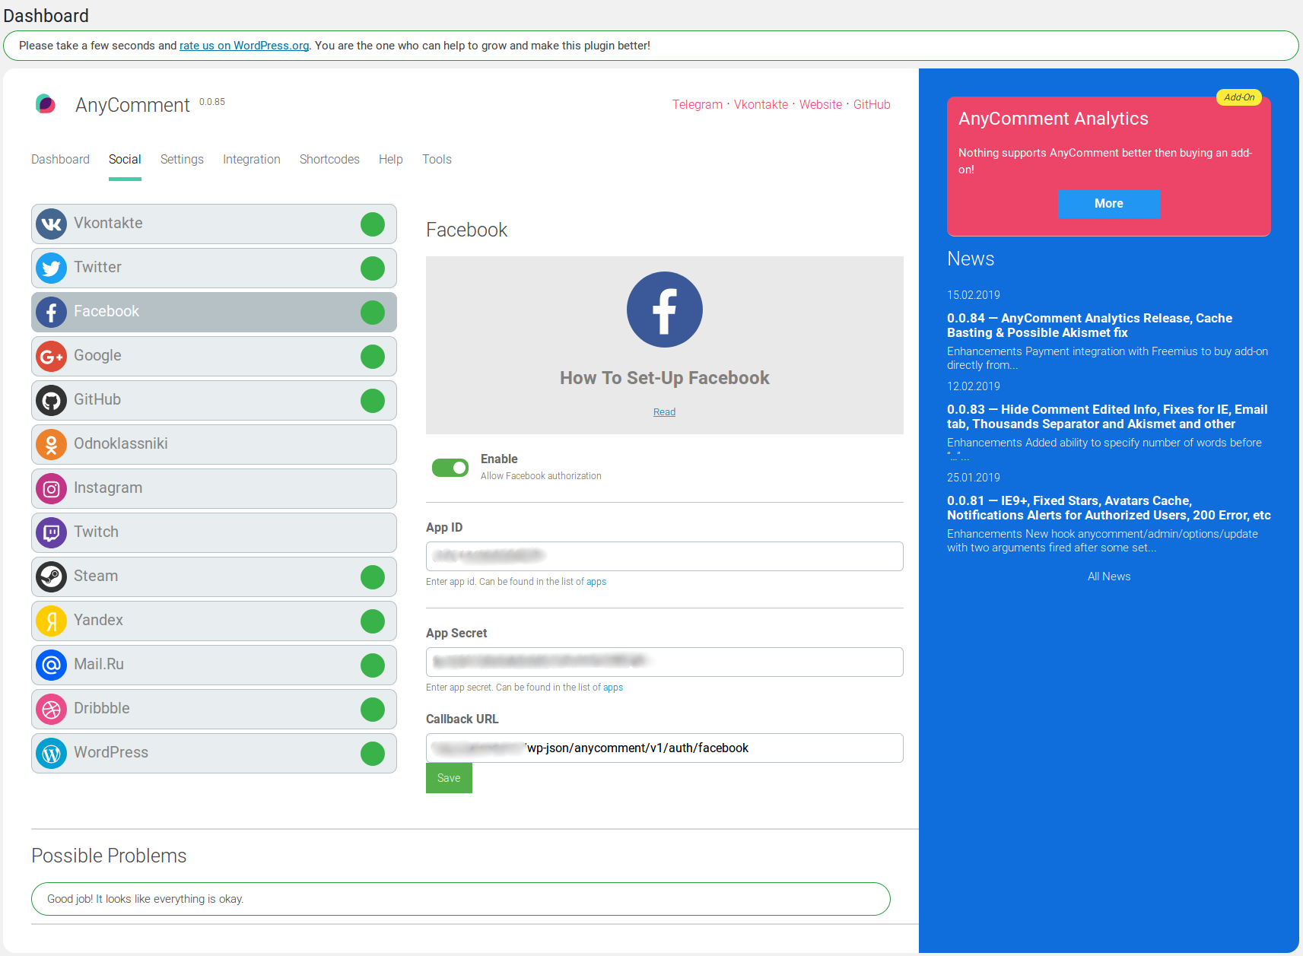Toggle the Enable Facebook authorization switch
This screenshot has height=956, width=1303.
(450, 468)
